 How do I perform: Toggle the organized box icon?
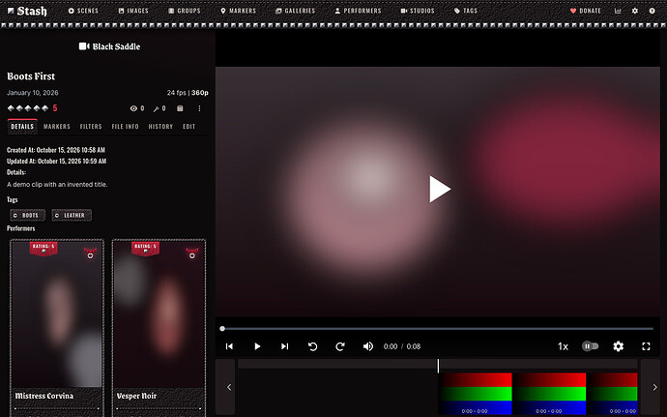click(180, 108)
